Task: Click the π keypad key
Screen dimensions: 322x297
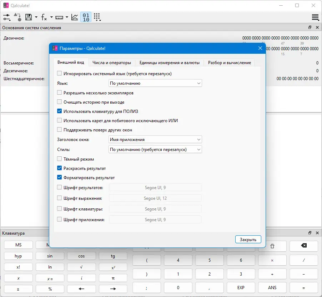Action: tap(113, 278)
